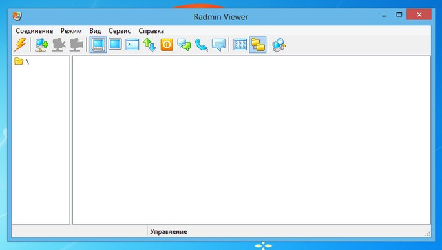442x250 pixels.
Task: Toggle the folder tree panel icon
Action: [258, 45]
